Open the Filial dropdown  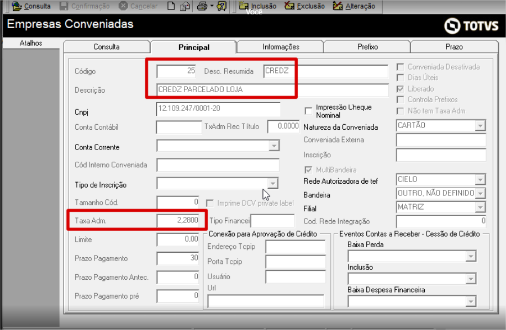[480, 207]
